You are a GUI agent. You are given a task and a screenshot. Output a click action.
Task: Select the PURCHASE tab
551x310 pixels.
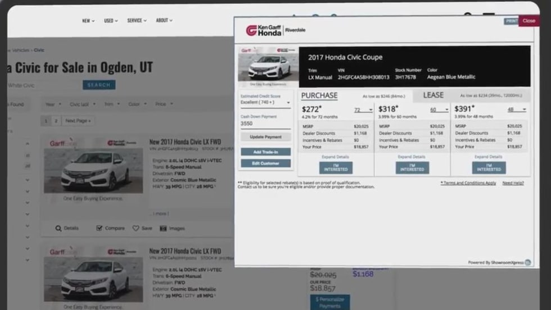pos(319,95)
